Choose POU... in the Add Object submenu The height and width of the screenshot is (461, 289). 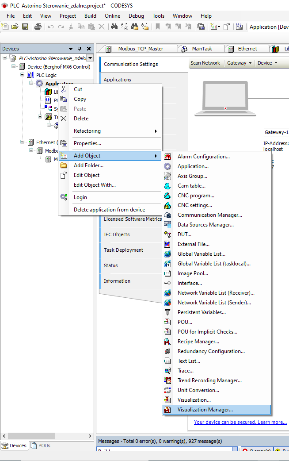pos(217,322)
